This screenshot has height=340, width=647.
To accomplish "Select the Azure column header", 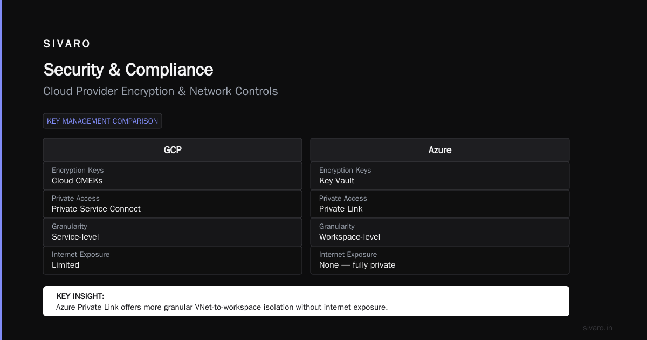I will coord(440,150).
